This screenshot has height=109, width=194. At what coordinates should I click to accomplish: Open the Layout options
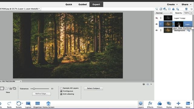(28, 105)
